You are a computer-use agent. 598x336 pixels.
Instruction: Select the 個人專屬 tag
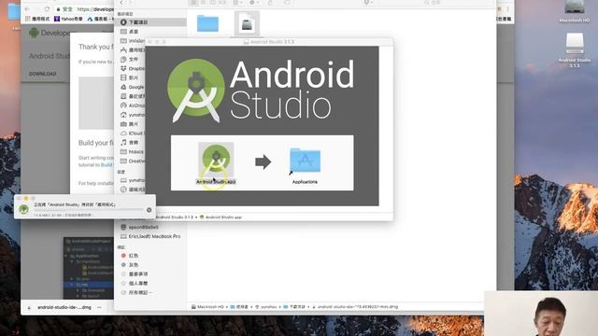tap(135, 284)
